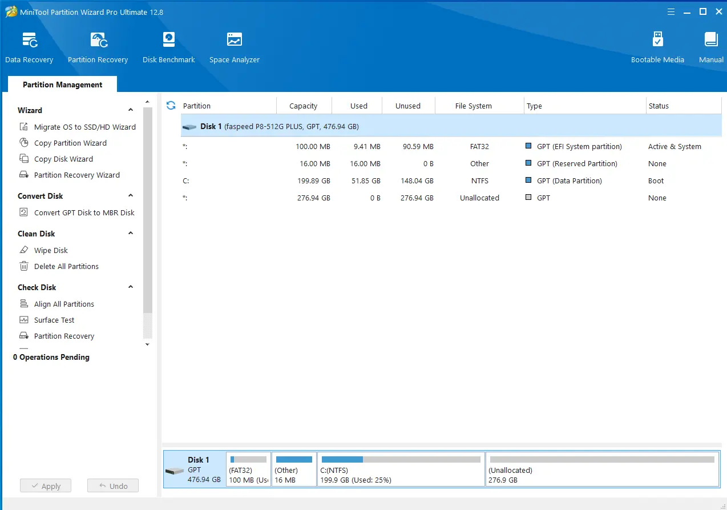Click the 0 Operations Pending label
Screen dimensions: 727x510
point(51,357)
